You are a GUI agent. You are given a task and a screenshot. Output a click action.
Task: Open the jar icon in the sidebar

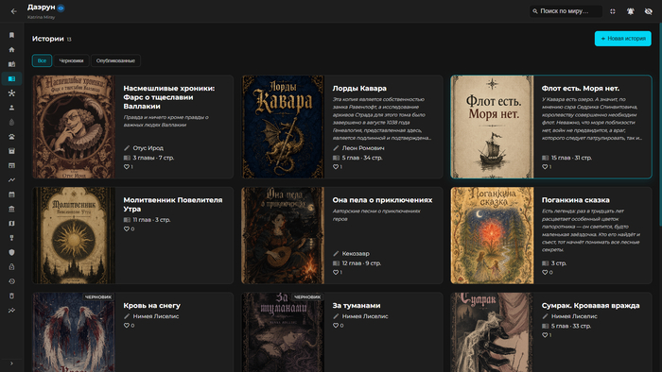pos(11,296)
